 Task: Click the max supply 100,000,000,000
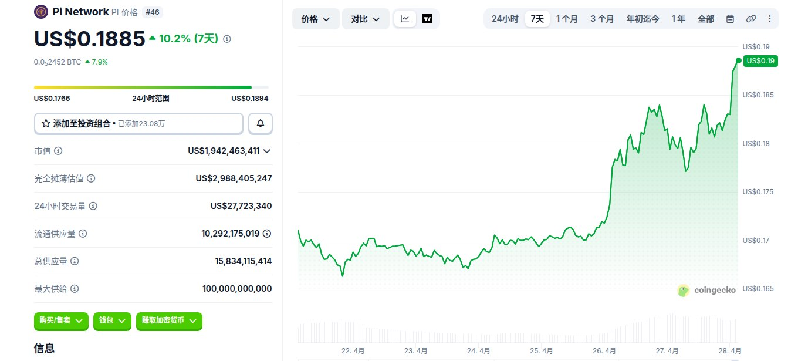pyautogui.click(x=237, y=289)
